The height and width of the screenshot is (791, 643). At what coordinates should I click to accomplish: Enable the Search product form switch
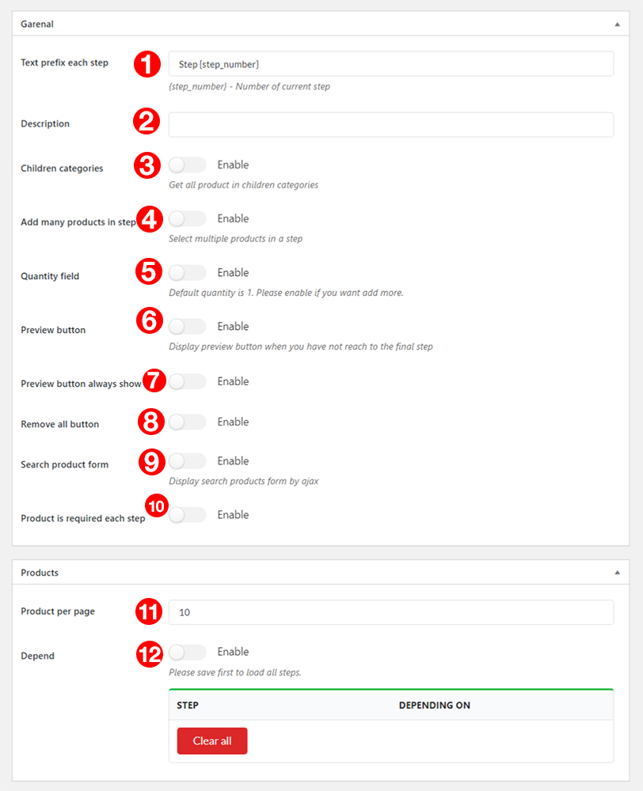(188, 461)
